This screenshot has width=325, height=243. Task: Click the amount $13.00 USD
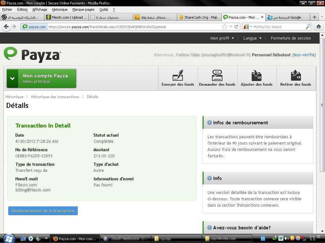pyautogui.click(x=104, y=156)
